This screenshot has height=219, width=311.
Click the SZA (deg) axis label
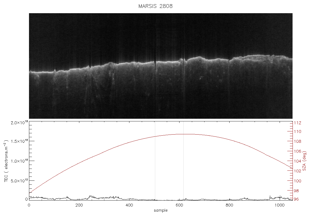coord(304,161)
